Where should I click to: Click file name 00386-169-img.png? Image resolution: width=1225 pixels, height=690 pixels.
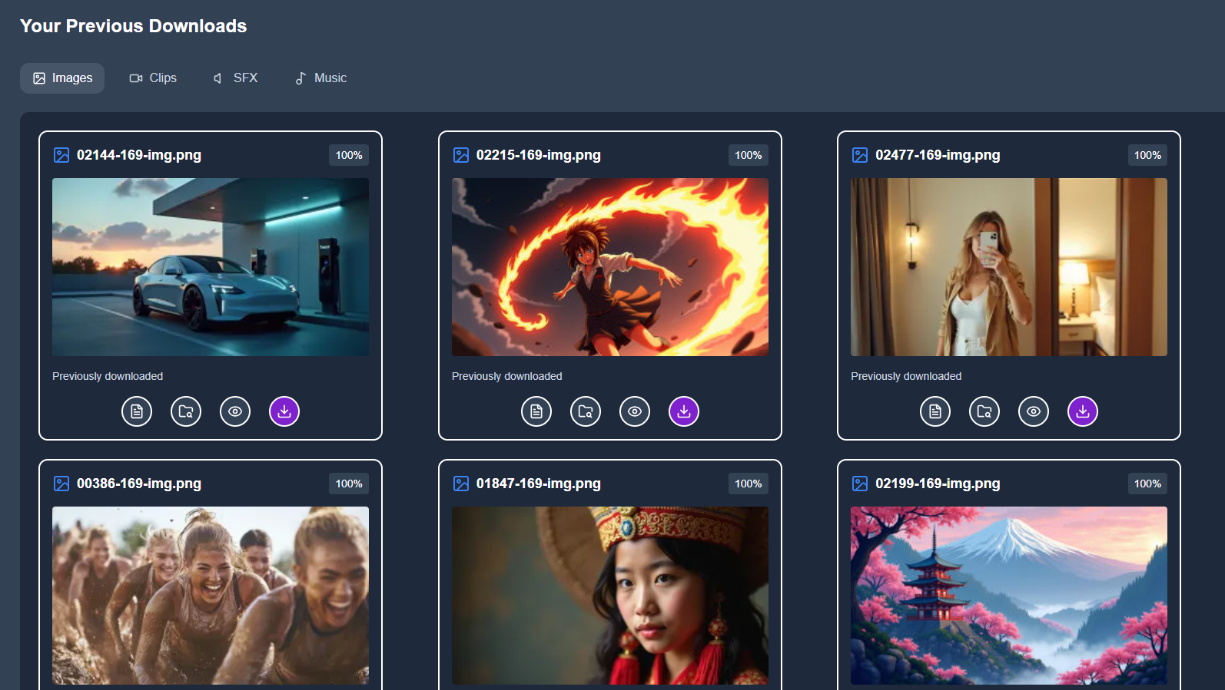tap(139, 484)
